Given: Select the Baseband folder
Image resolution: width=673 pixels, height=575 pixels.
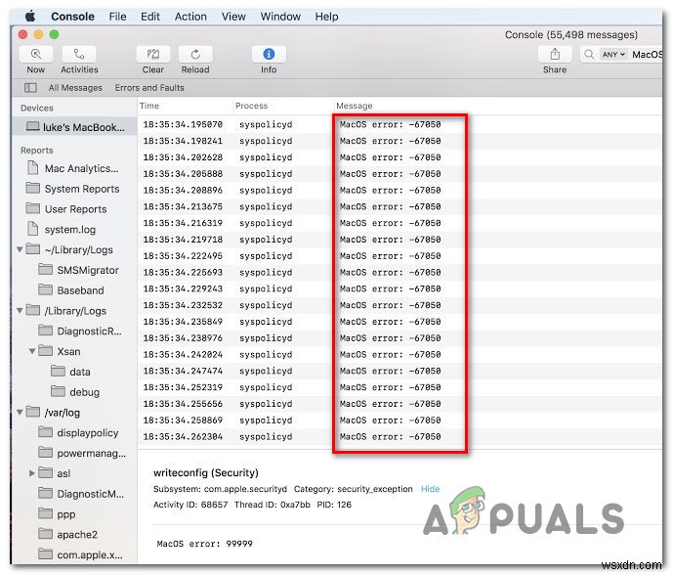Looking at the screenshot, I should [71, 290].
